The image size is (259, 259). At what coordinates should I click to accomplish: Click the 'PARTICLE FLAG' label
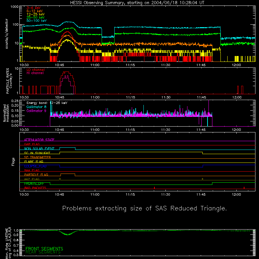(36, 175)
